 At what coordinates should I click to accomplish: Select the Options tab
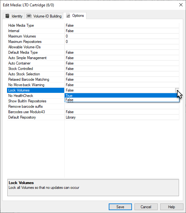[75, 16]
